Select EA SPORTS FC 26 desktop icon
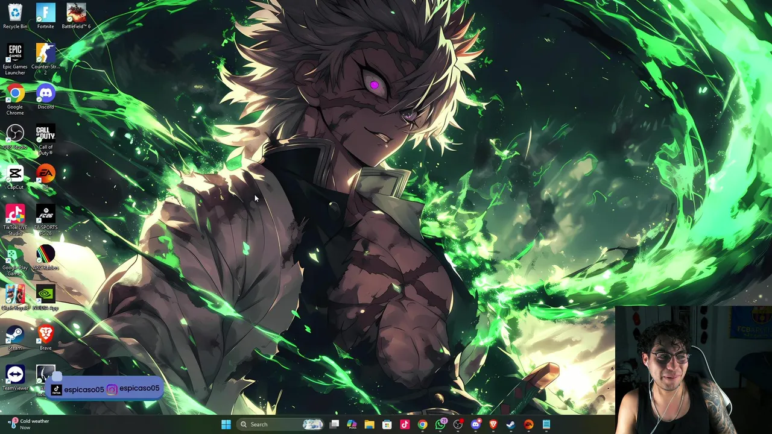 pyautogui.click(x=45, y=220)
